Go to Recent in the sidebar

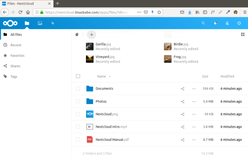[15, 45]
